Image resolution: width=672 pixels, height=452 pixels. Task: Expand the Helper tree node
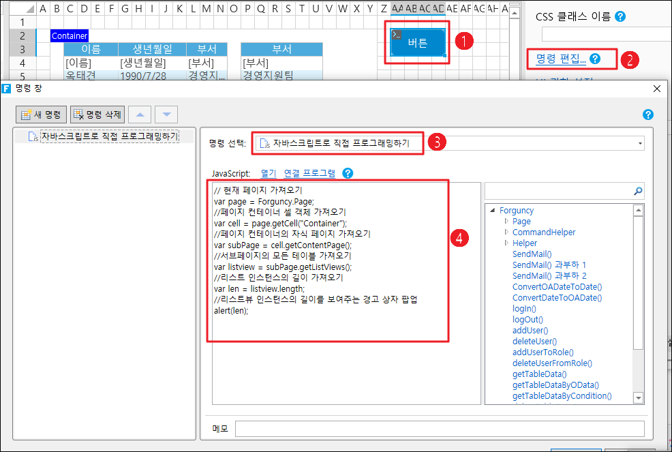coord(506,243)
